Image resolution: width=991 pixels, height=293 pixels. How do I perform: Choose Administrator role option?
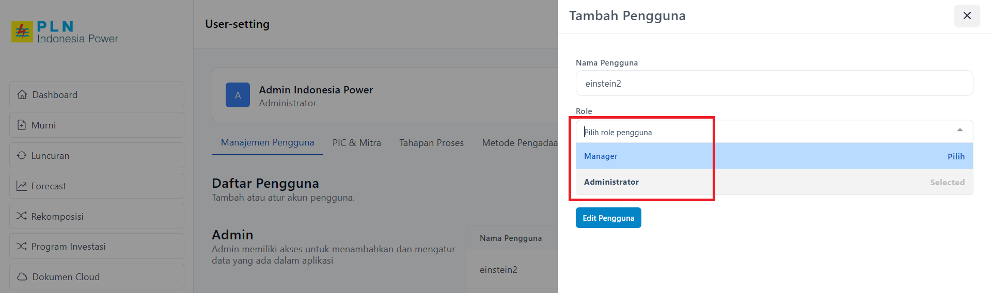point(611,182)
